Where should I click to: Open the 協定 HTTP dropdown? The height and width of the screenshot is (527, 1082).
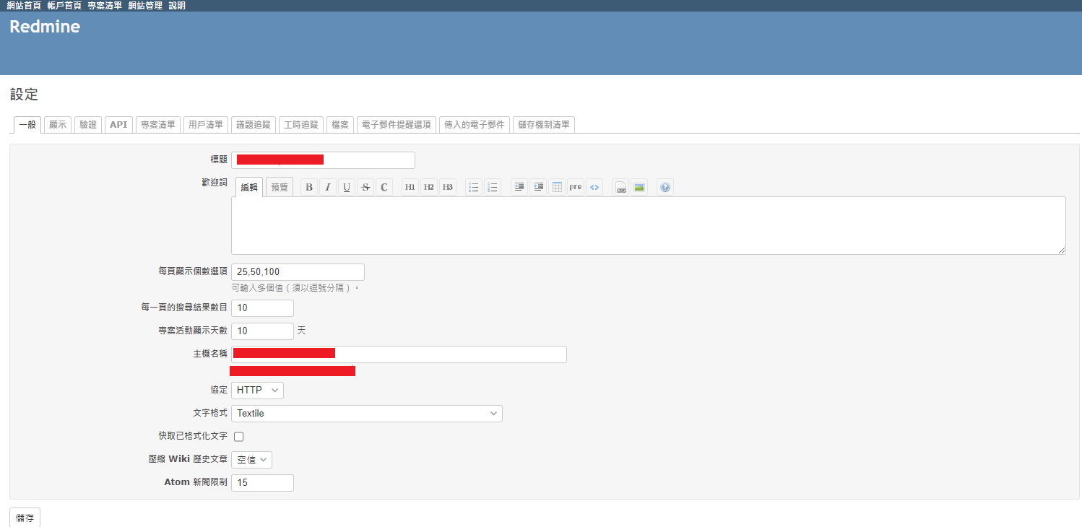click(x=257, y=390)
